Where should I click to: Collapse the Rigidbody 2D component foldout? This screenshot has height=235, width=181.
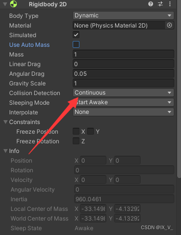[5, 4]
